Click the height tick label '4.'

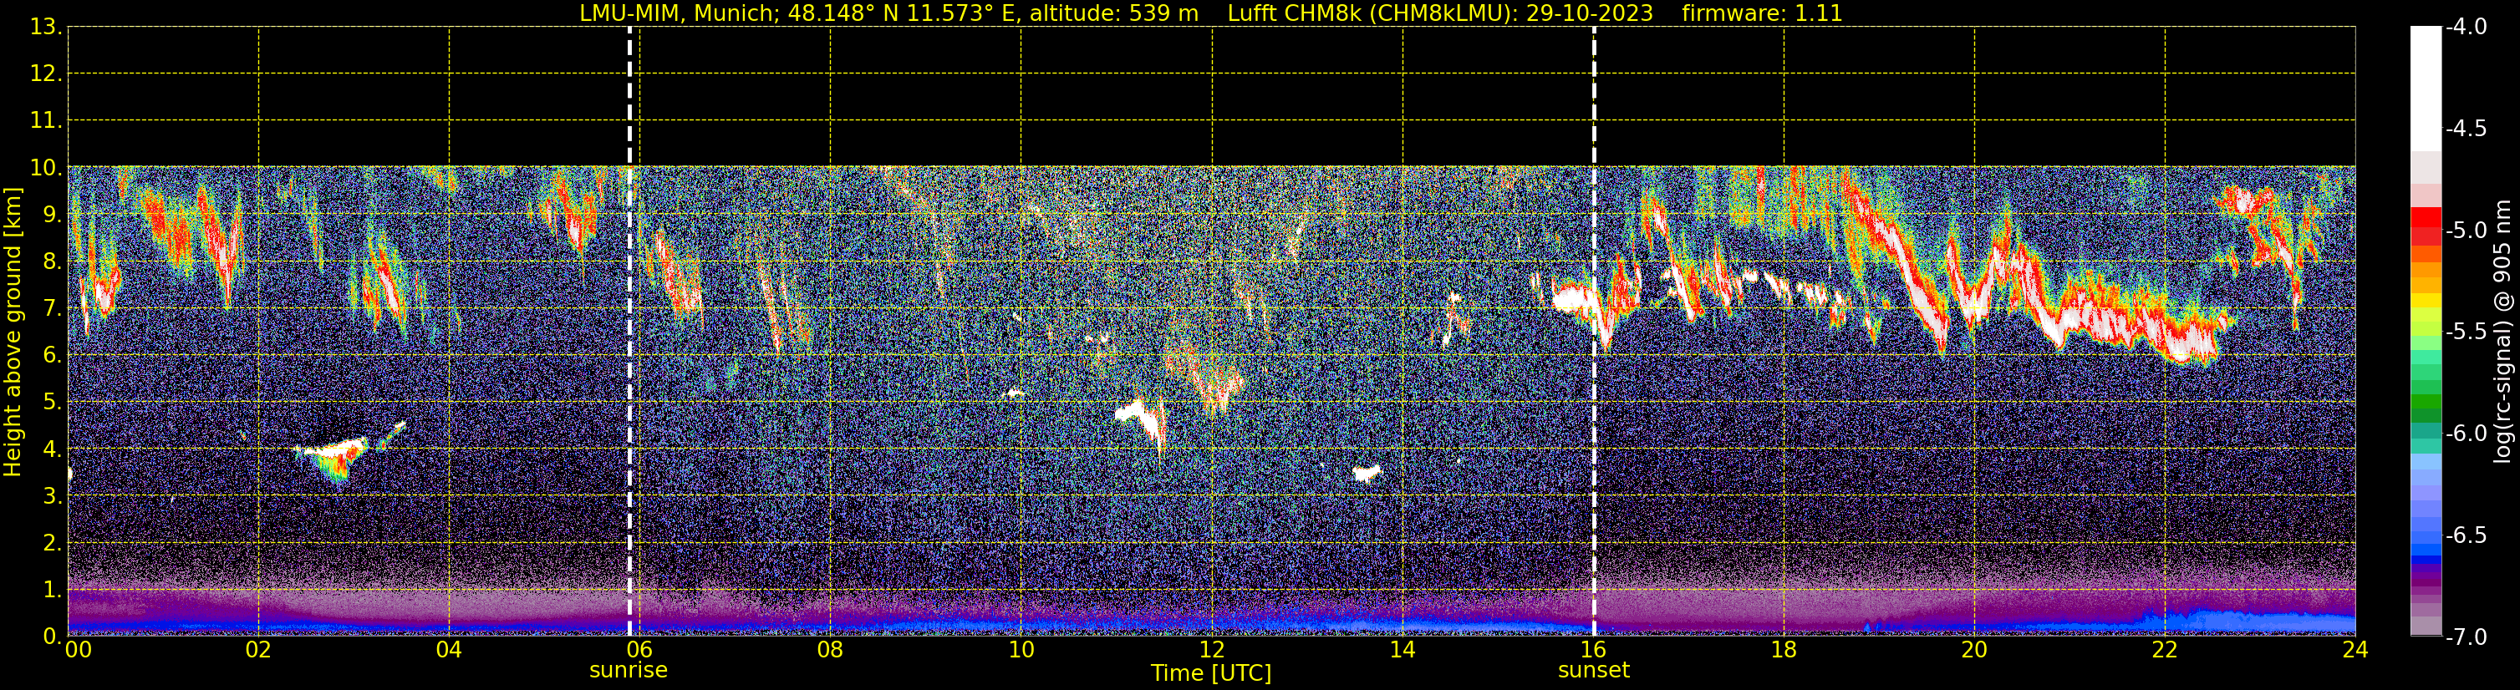coord(53,449)
